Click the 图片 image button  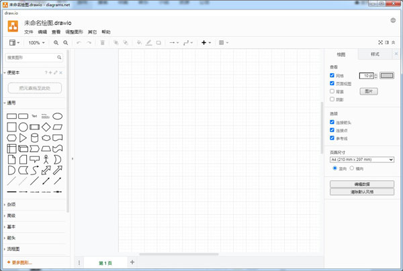369,91
